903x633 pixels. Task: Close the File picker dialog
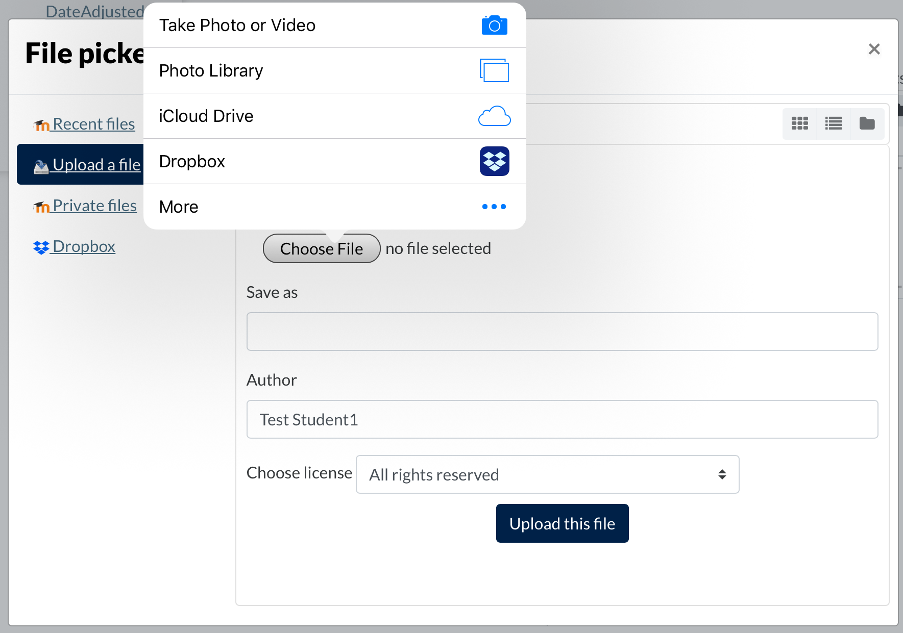[x=874, y=49]
